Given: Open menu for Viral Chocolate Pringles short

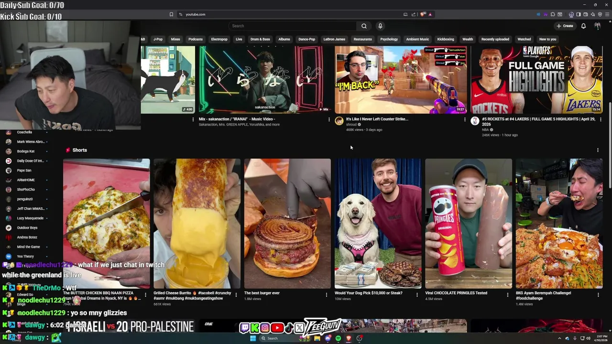Looking at the screenshot, I should pyautogui.click(x=508, y=295).
